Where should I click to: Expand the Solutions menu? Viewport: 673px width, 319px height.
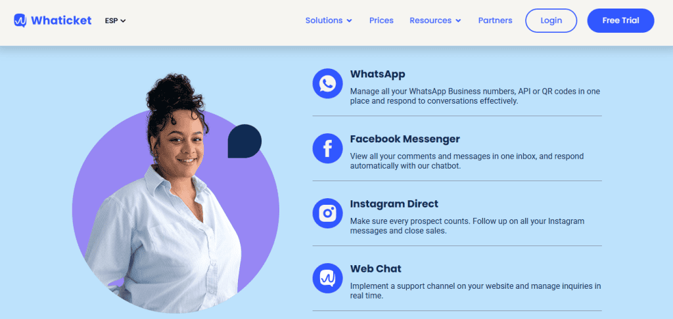coord(329,20)
